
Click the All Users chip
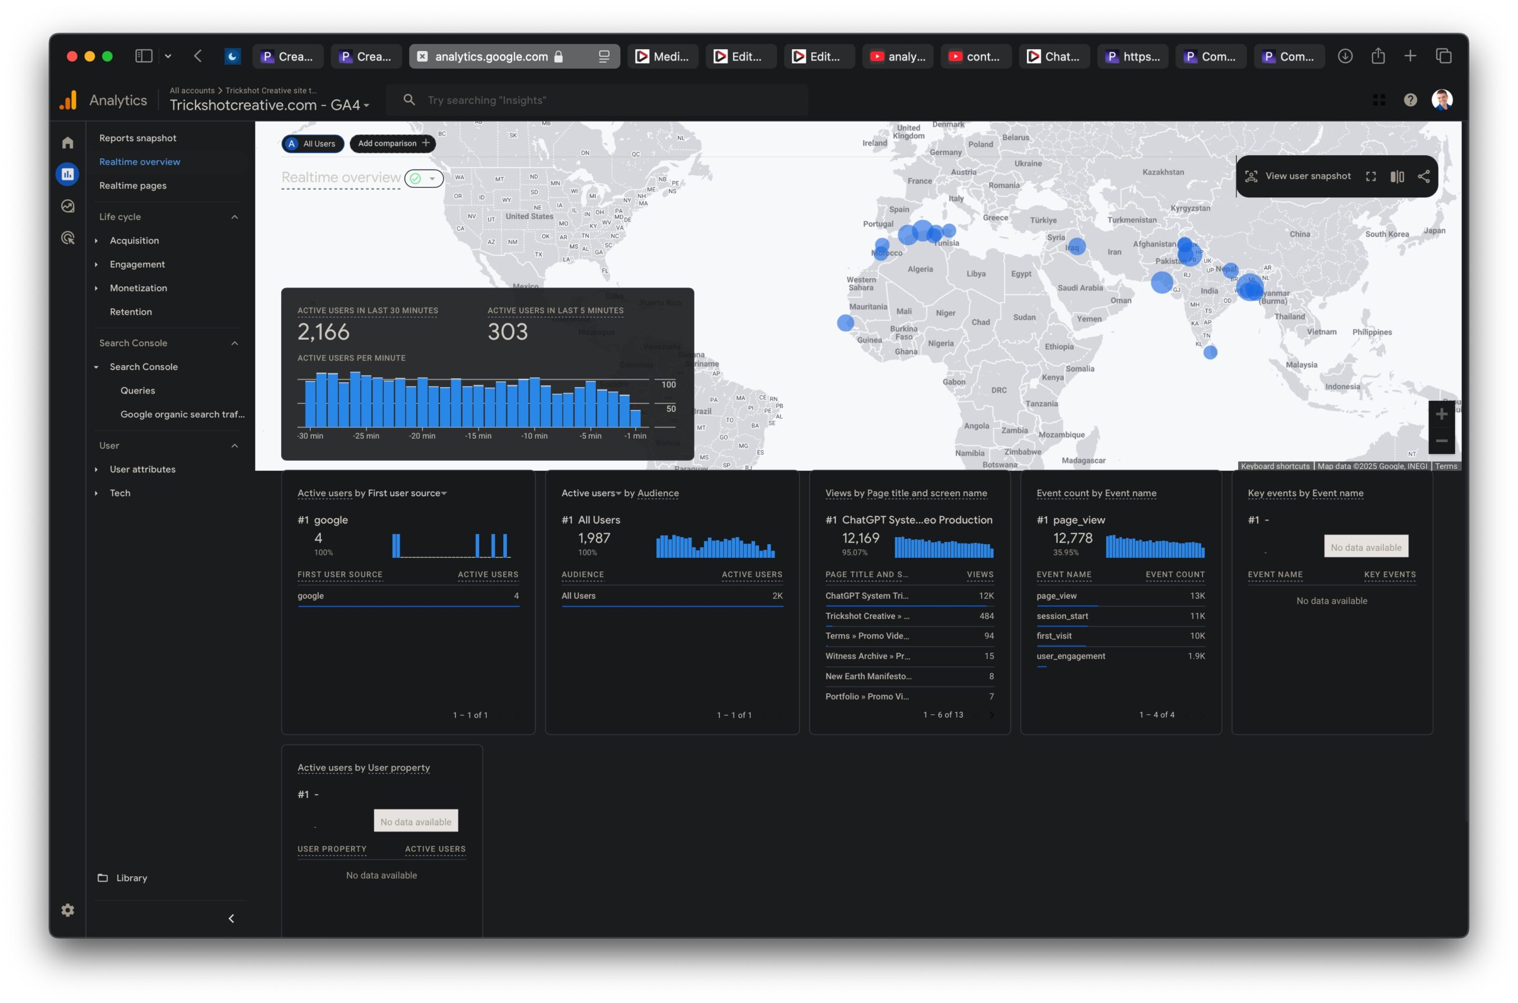tap(313, 143)
